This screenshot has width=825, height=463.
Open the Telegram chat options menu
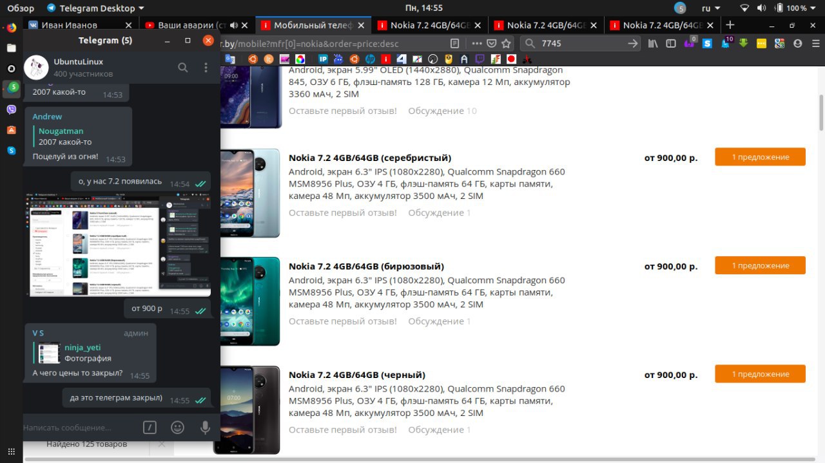click(x=206, y=68)
